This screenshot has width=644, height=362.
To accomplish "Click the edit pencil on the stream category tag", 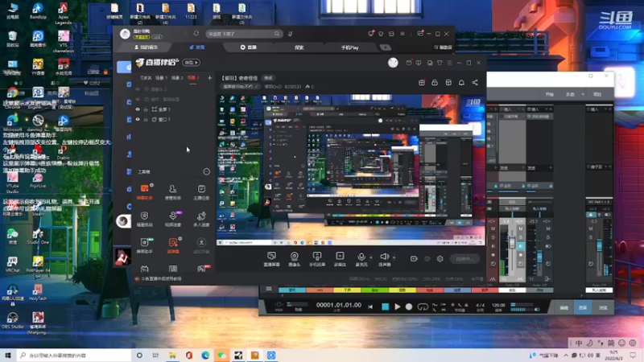I will (x=256, y=87).
